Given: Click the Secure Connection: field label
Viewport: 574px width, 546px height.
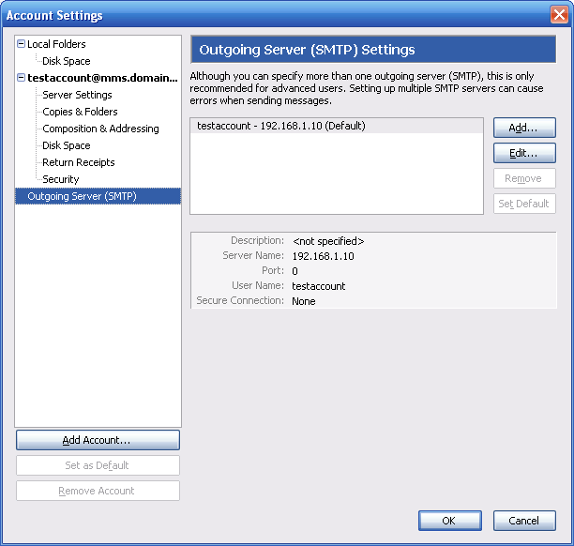Looking at the screenshot, I should [240, 300].
